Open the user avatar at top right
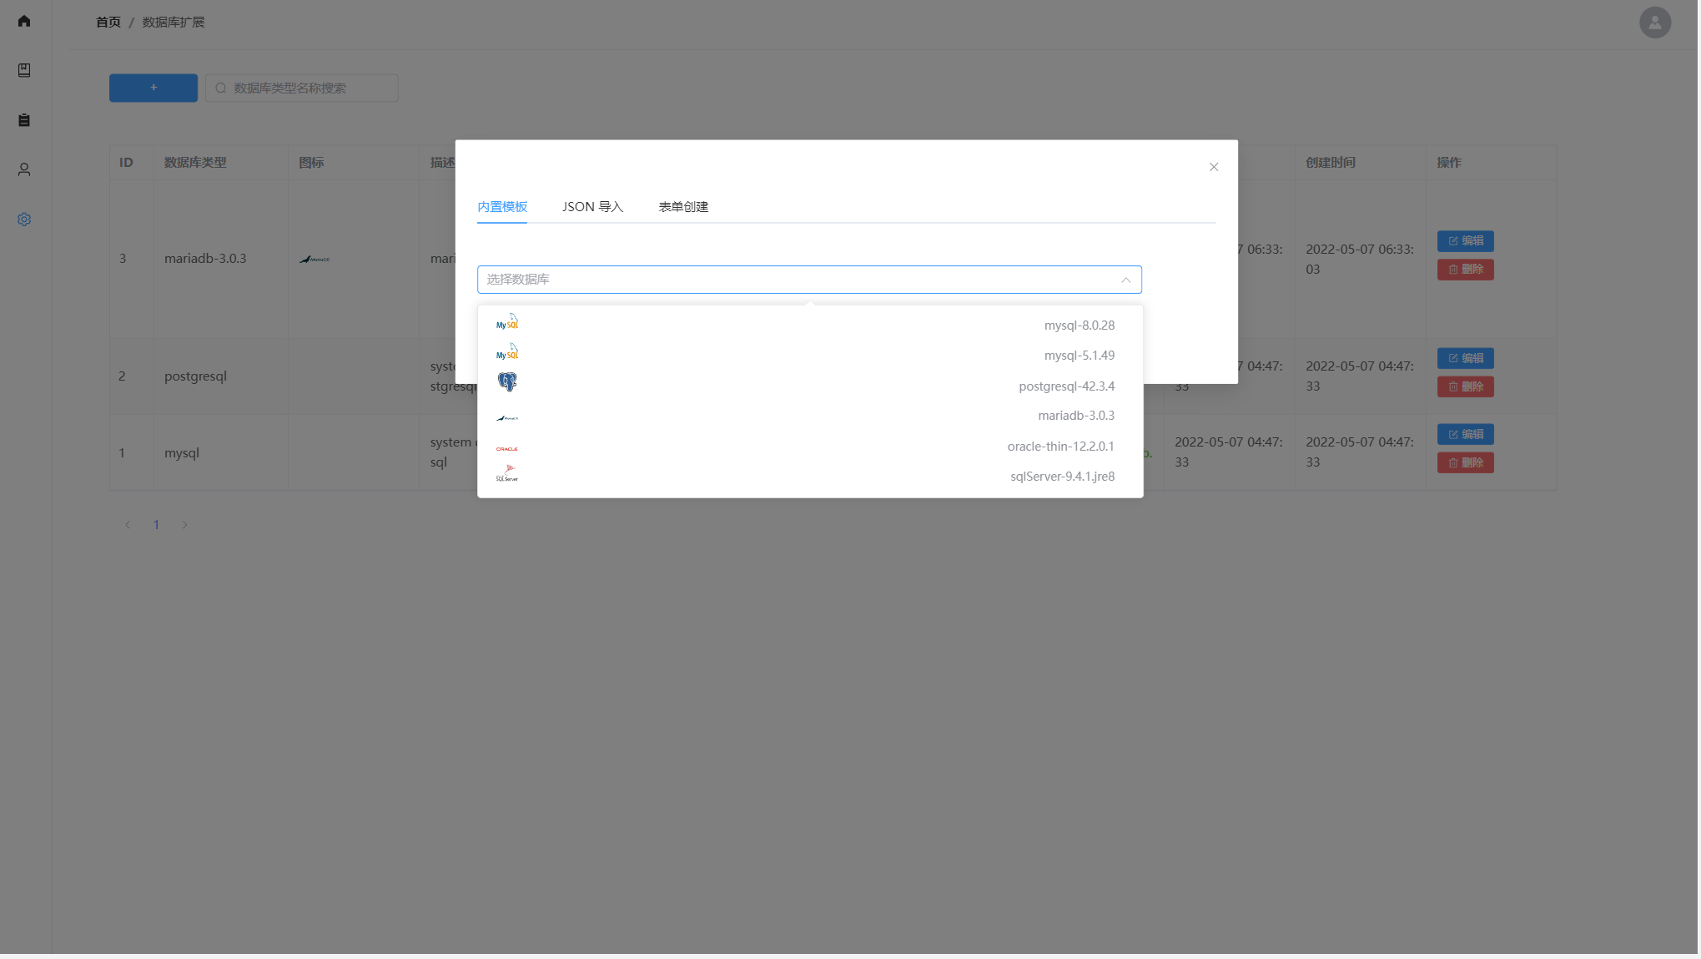Viewport: 1701px width, 959px height. pos(1654,23)
